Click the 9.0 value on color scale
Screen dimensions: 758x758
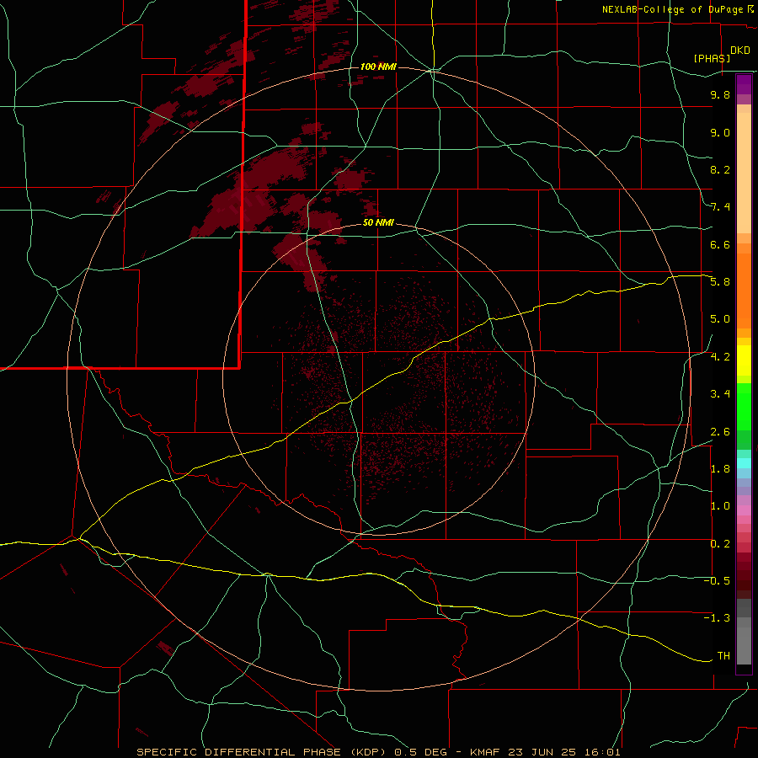[720, 132]
